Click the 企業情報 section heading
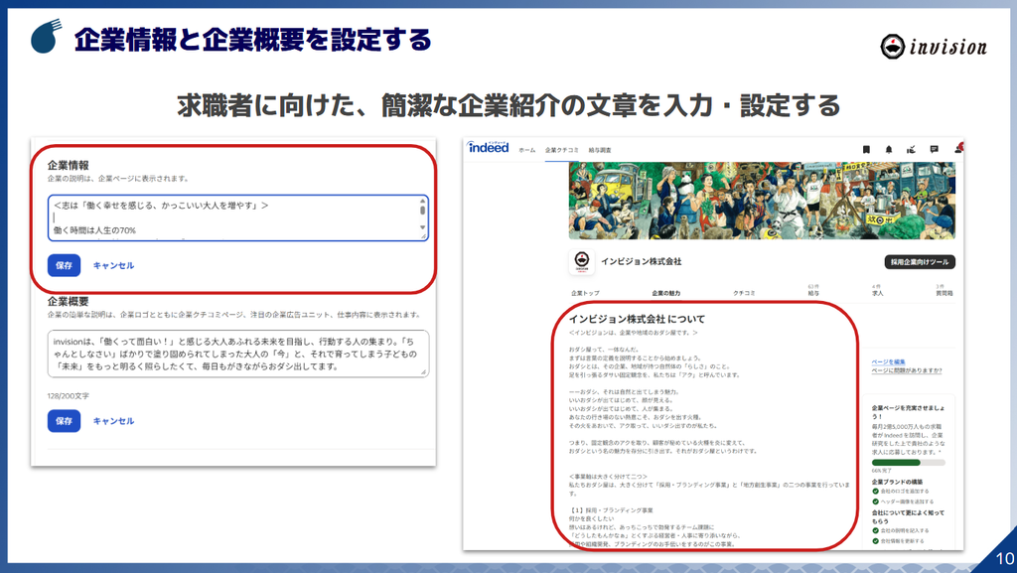Viewport: 1017px width, 573px height. point(69,165)
